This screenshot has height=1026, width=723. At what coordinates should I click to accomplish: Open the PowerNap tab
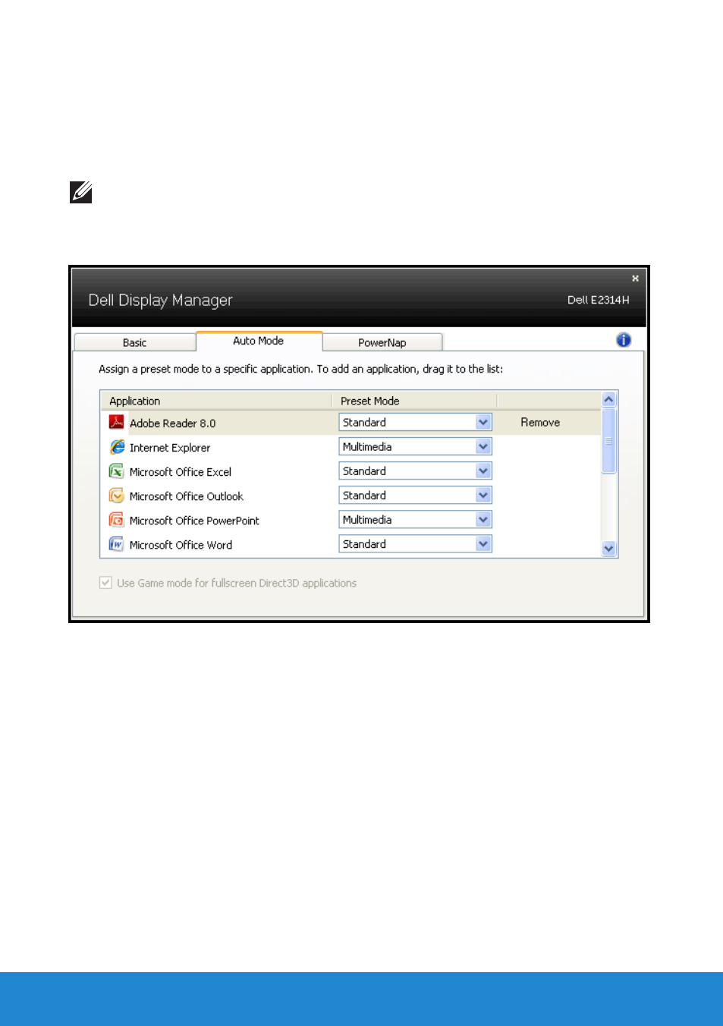[x=382, y=342]
